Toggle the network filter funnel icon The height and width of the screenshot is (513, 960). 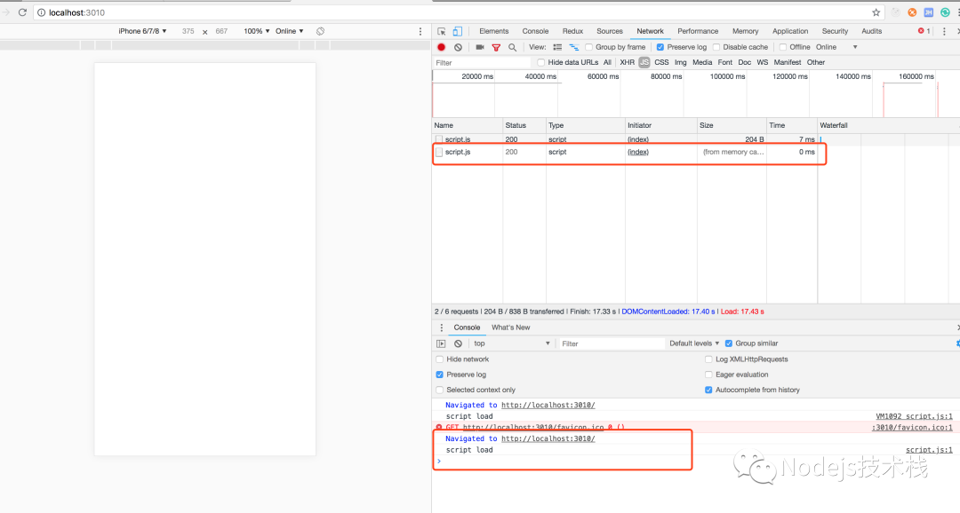click(496, 47)
